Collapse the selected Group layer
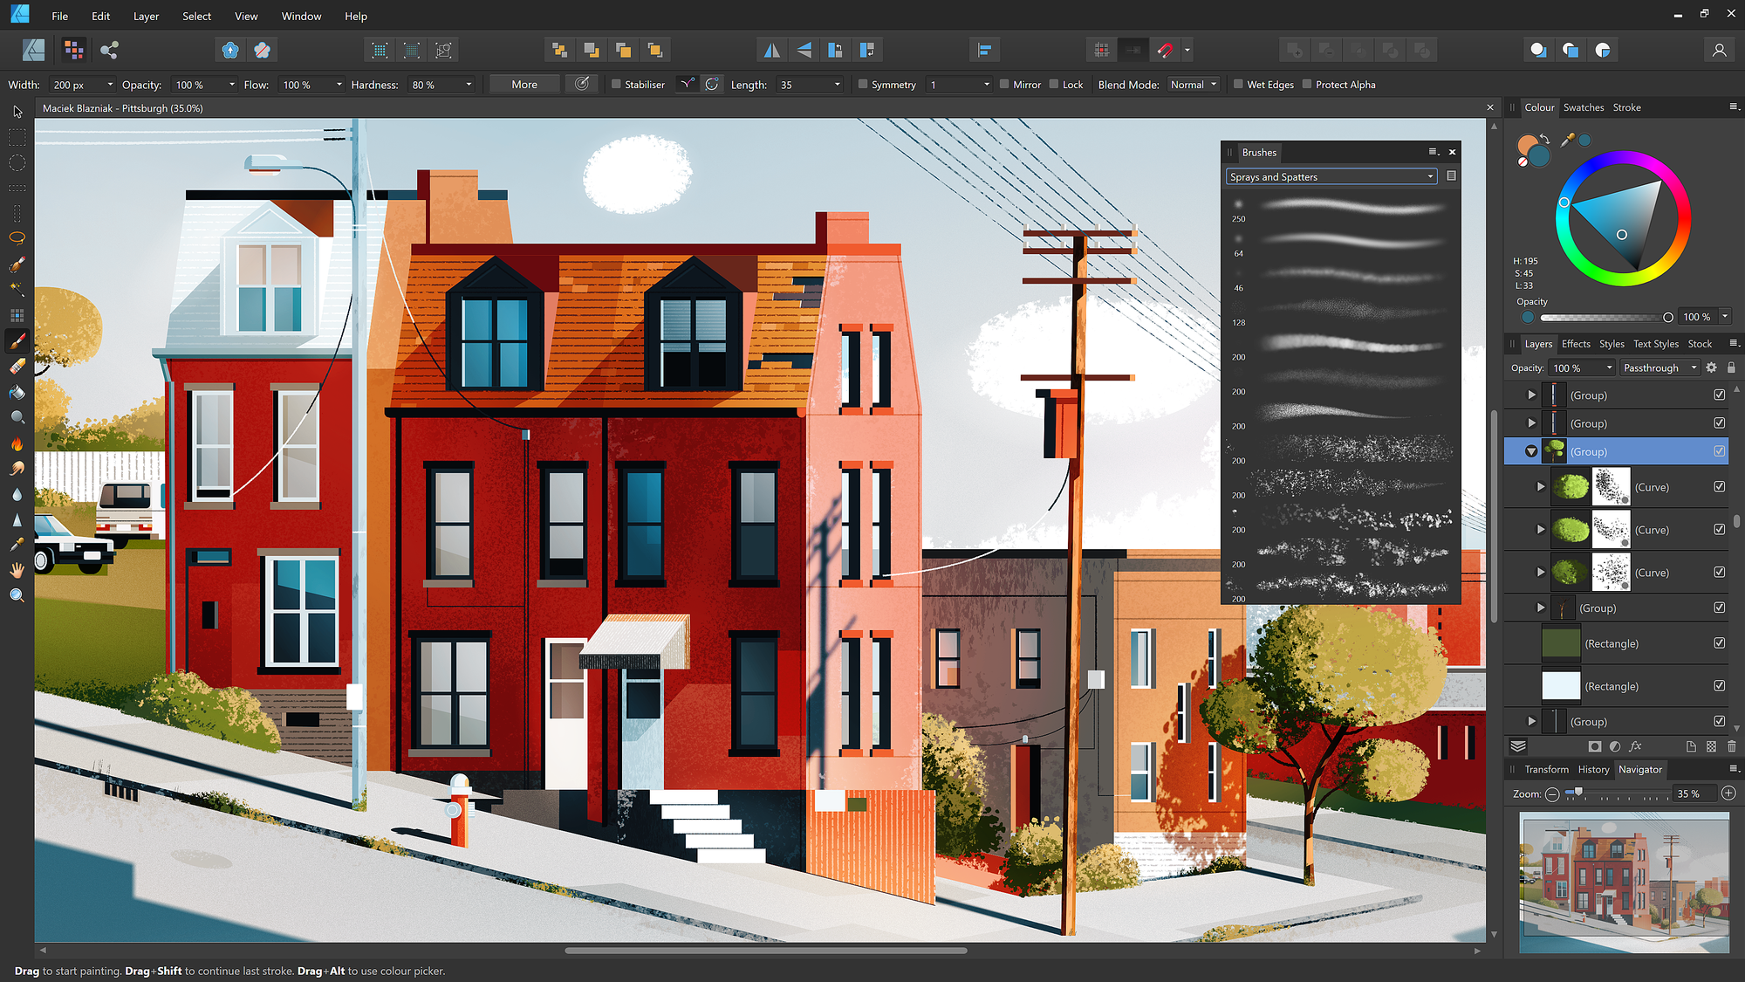 (x=1531, y=451)
